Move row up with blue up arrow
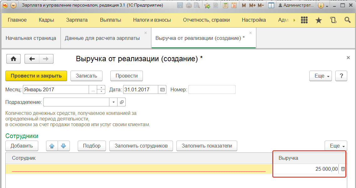This screenshot has height=188, width=356. tap(52, 146)
